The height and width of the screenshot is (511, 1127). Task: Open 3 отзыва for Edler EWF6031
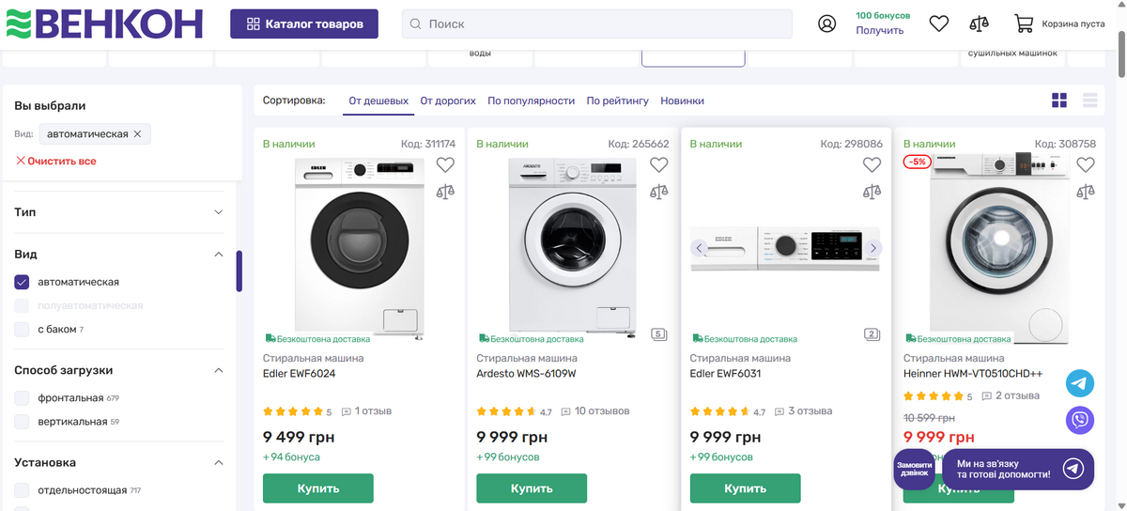click(802, 411)
